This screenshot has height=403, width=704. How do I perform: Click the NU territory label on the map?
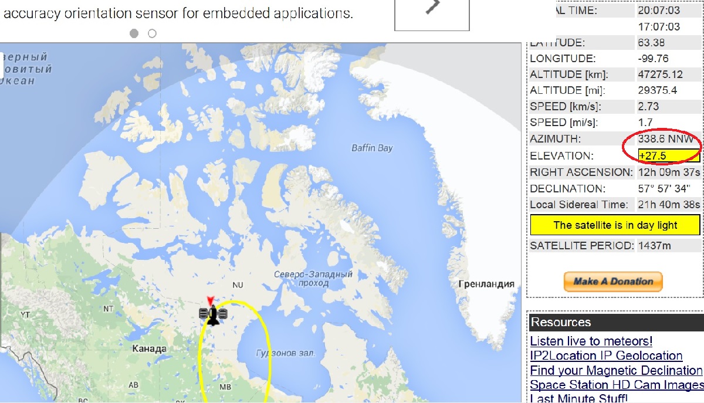tap(238, 285)
